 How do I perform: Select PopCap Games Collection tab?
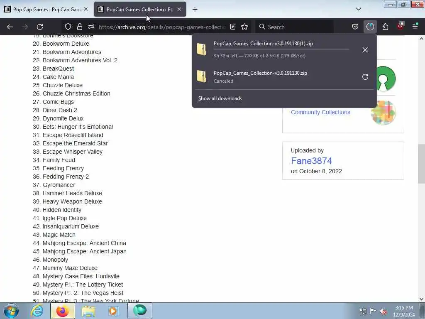139,10
